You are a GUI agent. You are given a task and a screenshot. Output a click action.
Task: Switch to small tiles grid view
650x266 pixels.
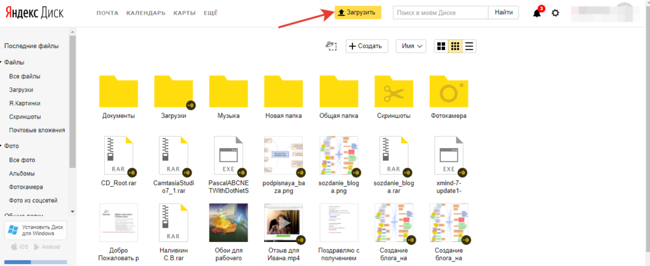point(454,46)
